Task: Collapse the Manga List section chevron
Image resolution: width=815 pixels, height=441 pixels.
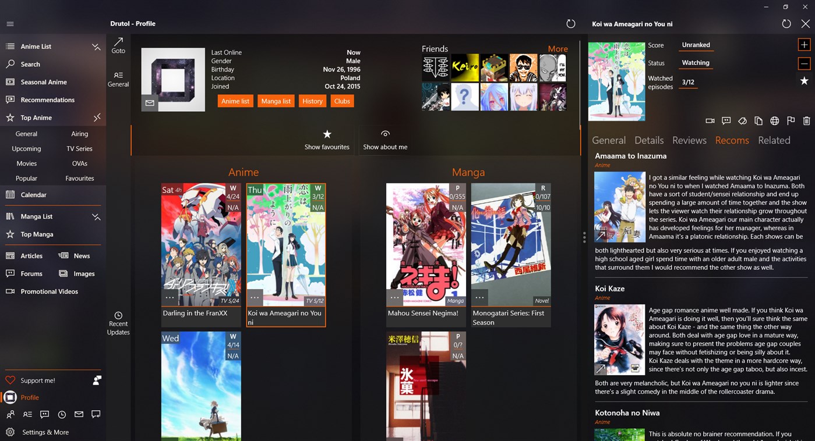Action: point(96,216)
